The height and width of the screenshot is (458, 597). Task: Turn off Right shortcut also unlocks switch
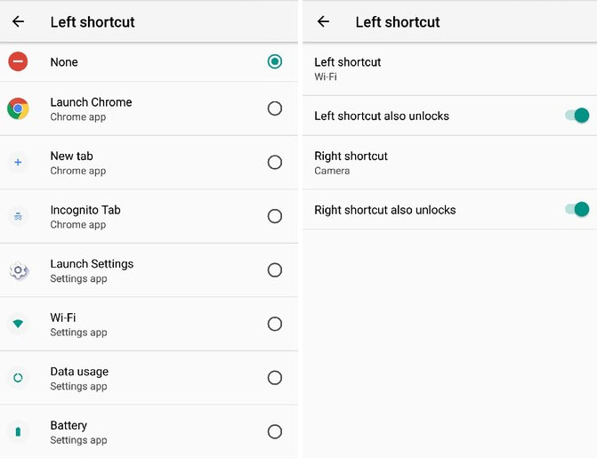point(577,209)
